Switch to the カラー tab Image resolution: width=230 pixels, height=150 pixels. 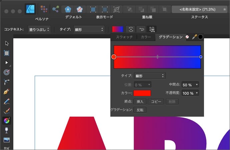click(146, 37)
